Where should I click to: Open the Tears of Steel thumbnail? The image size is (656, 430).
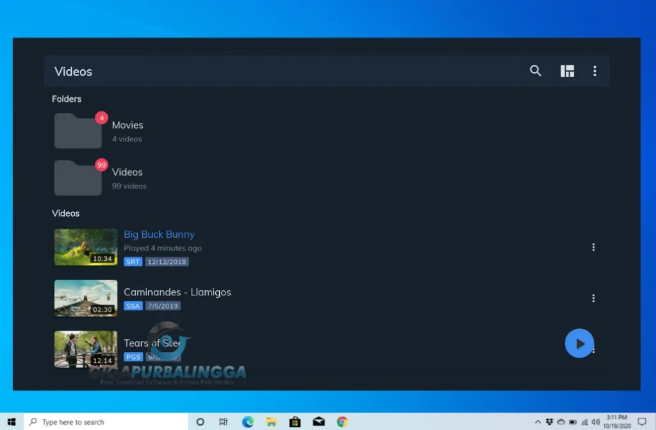tap(85, 349)
